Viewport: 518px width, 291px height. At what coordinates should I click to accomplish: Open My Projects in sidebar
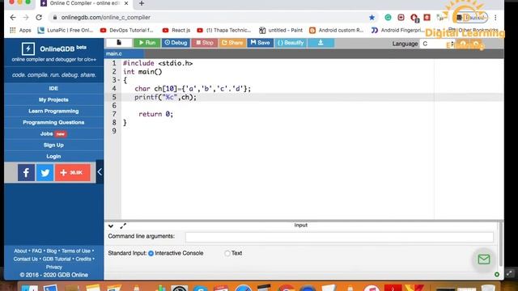click(x=53, y=99)
